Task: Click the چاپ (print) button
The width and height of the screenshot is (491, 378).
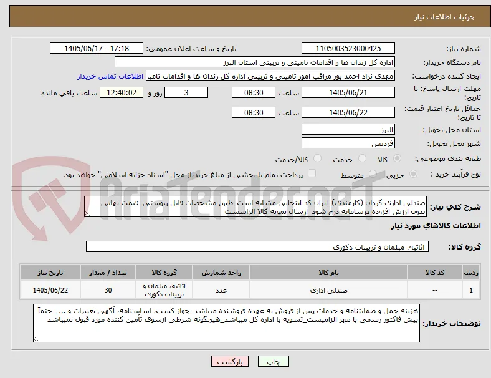Action: pos(273,361)
